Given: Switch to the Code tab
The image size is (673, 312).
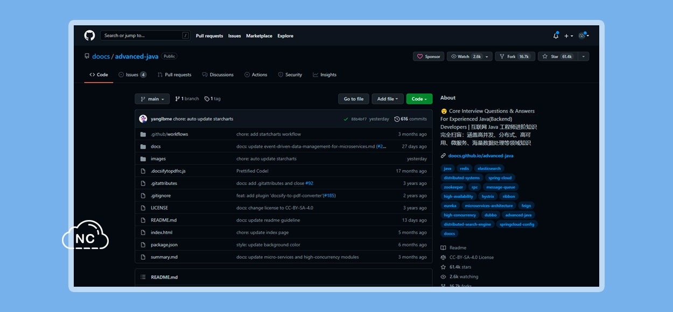Looking at the screenshot, I should (x=99, y=75).
